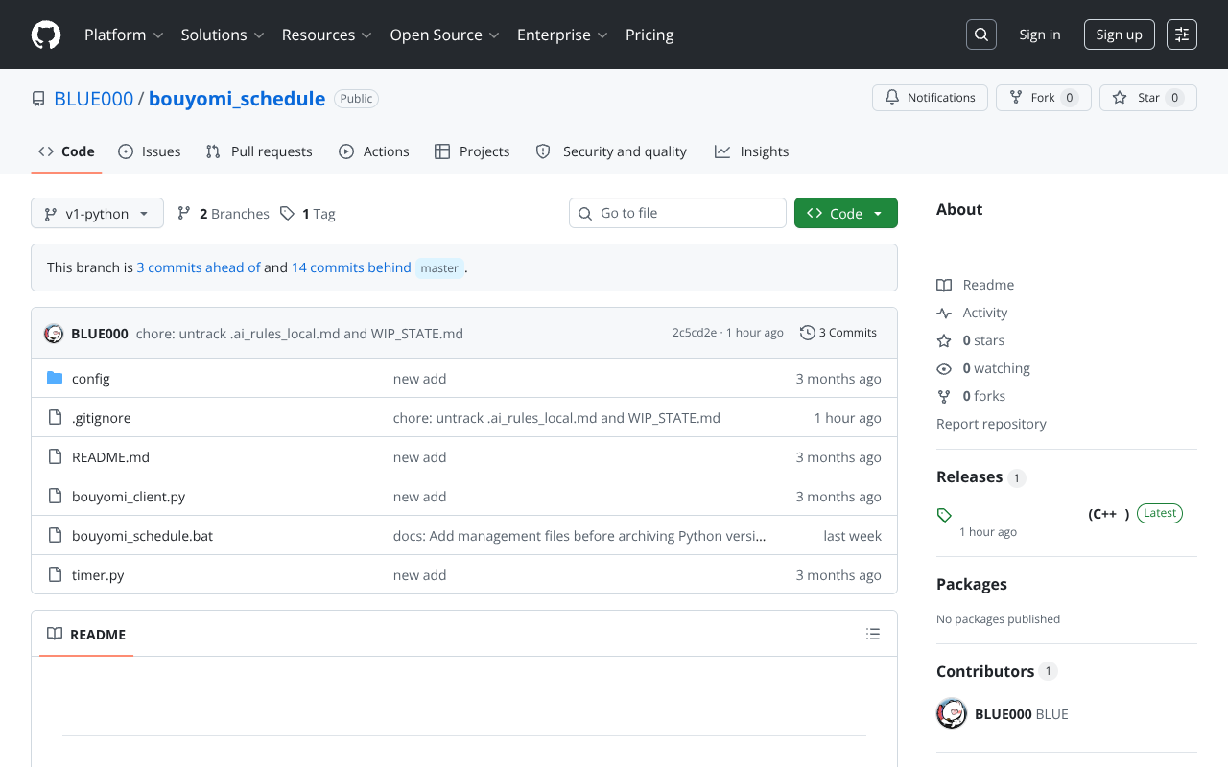Click the file icon beside bouyomi_schedule.bat
The height and width of the screenshot is (767, 1228).
point(55,536)
